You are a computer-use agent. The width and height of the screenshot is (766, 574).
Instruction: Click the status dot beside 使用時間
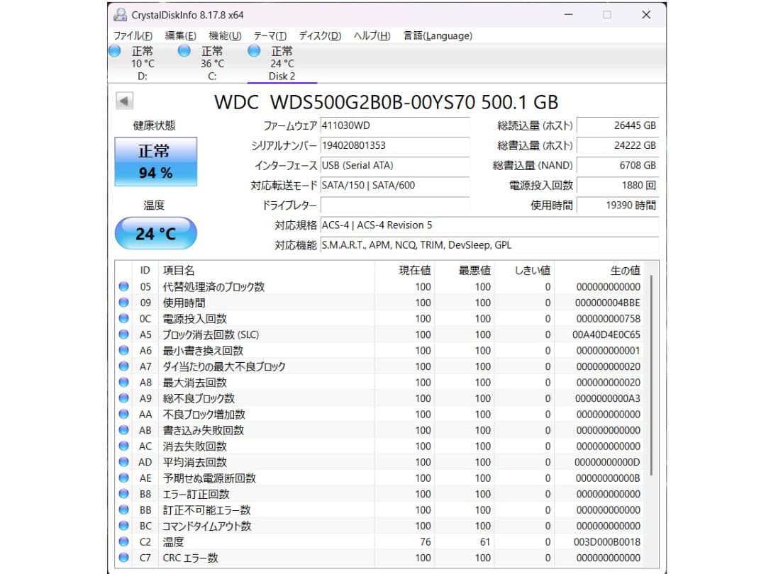[123, 303]
